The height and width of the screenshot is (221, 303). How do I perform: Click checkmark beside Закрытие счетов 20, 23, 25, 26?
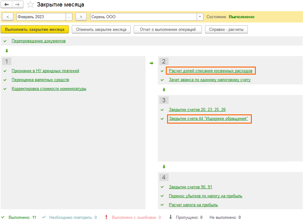tap(162, 110)
